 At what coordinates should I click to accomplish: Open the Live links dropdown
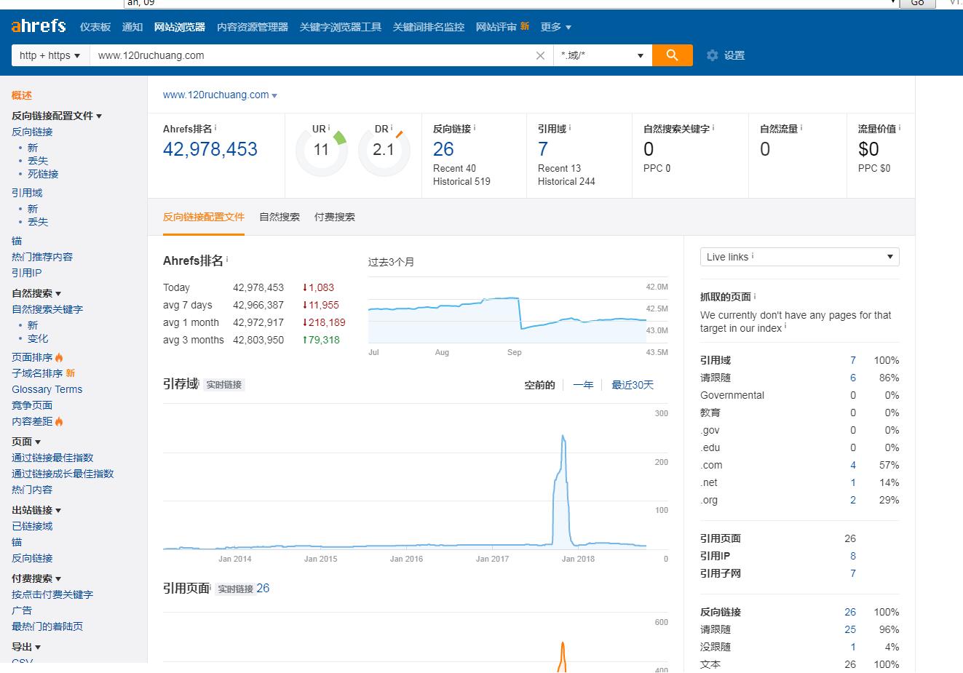[x=799, y=257]
